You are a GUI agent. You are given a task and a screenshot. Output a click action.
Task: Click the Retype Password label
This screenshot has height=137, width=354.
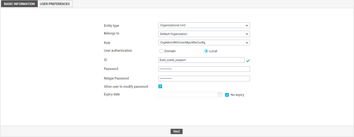[x=116, y=78]
